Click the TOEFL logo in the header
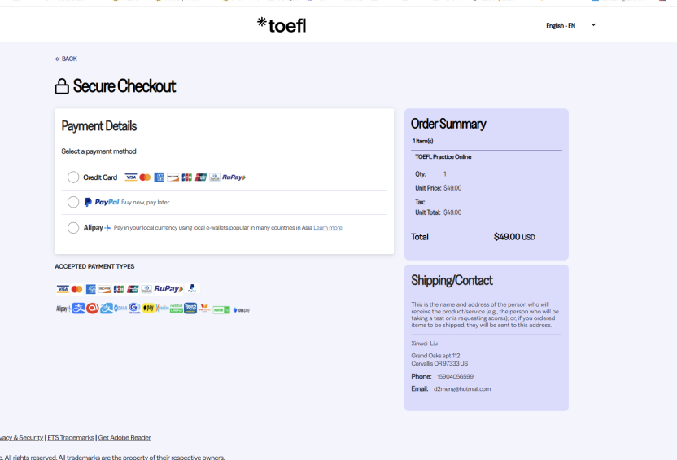Viewport: 677px width, 460px height. (x=282, y=24)
